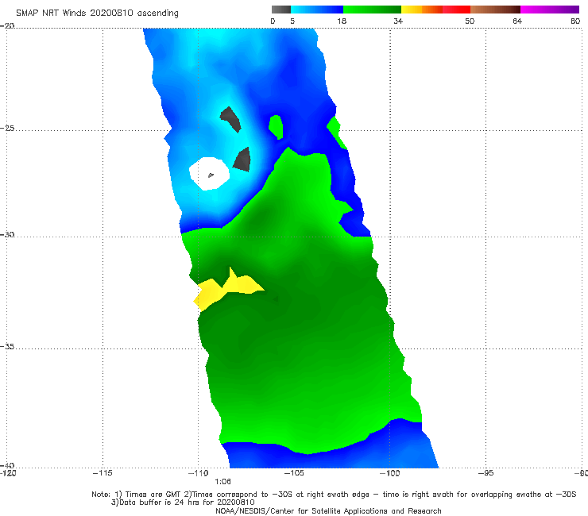Click the white no-data hole in the swath
Screen dimensions: 588x516
pos(209,174)
